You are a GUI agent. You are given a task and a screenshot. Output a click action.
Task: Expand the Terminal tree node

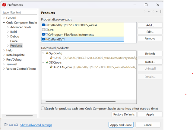pos(4,64)
